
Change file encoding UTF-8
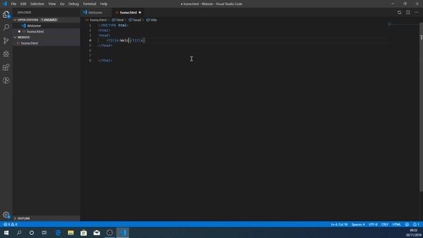(373, 224)
